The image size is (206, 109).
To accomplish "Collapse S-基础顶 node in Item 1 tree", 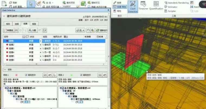I will (x=8, y=91).
